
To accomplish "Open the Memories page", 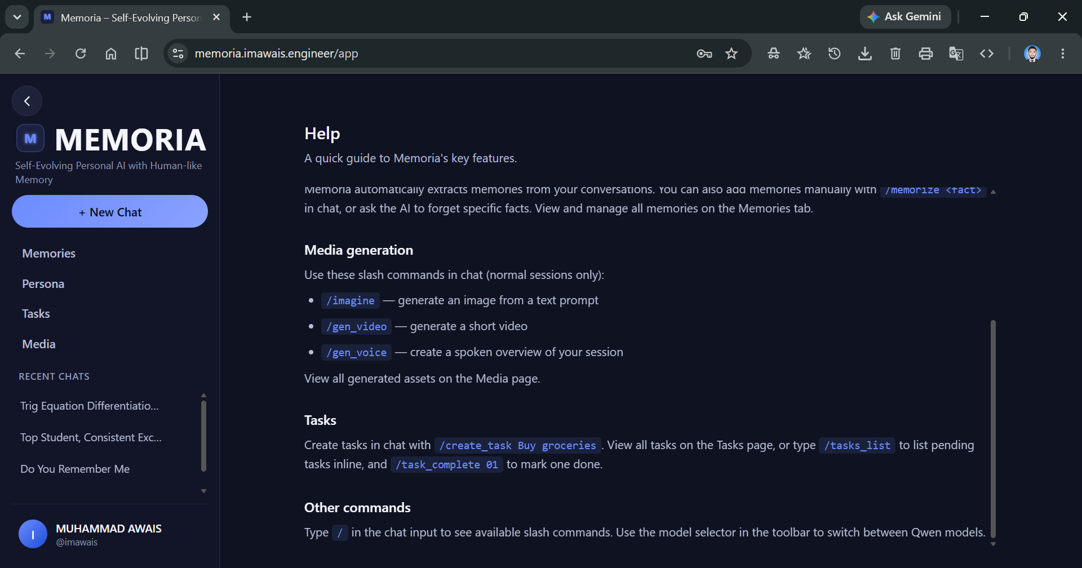I will [x=48, y=254].
